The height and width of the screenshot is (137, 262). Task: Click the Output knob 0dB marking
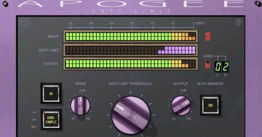tap(183, 91)
